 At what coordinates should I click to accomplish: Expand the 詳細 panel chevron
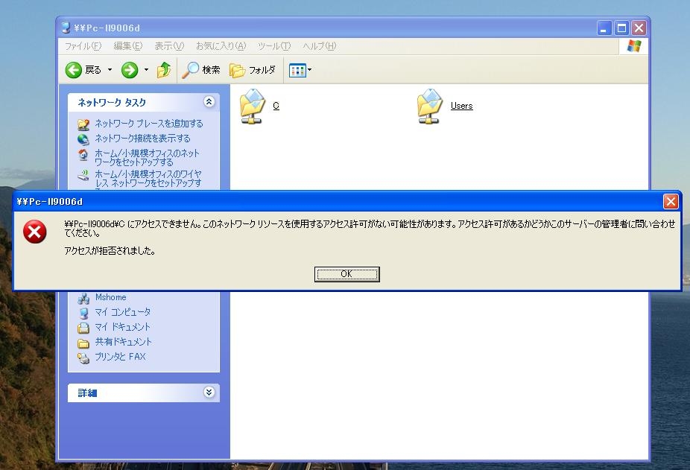click(x=209, y=392)
